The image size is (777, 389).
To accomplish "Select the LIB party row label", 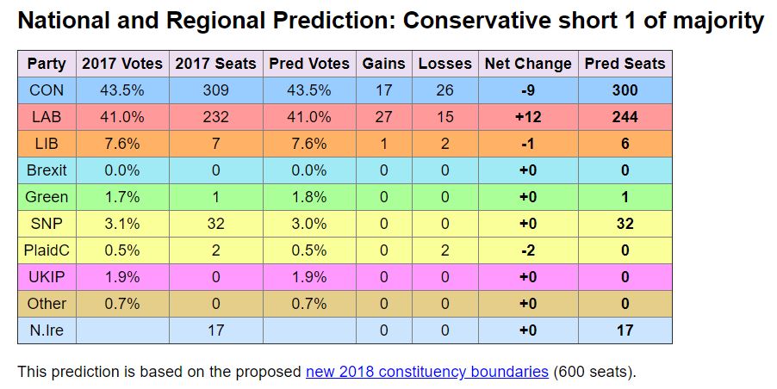I will point(47,144).
